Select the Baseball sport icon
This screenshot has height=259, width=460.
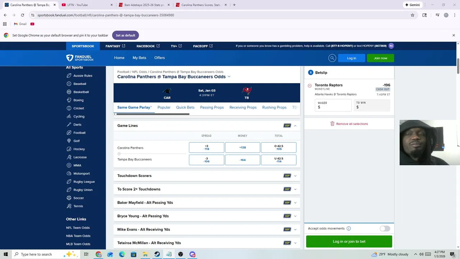pos(69,84)
